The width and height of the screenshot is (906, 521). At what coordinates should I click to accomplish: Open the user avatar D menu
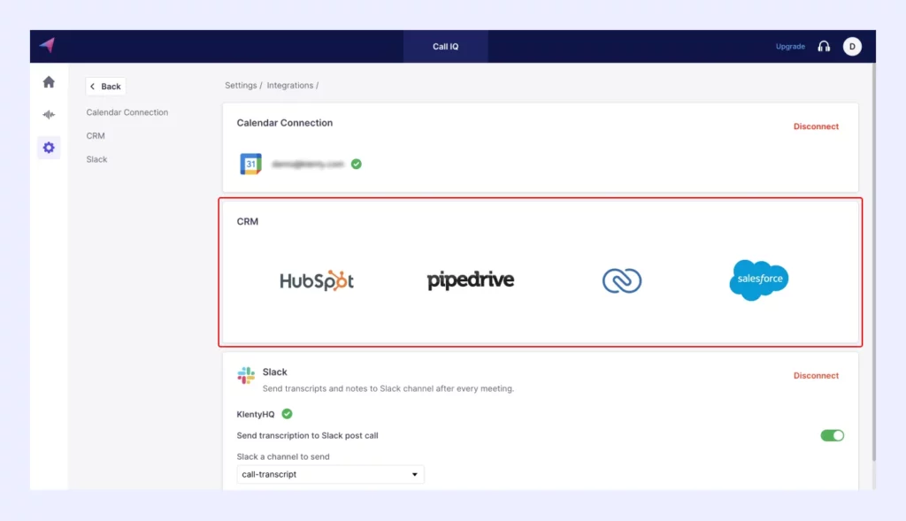point(852,46)
